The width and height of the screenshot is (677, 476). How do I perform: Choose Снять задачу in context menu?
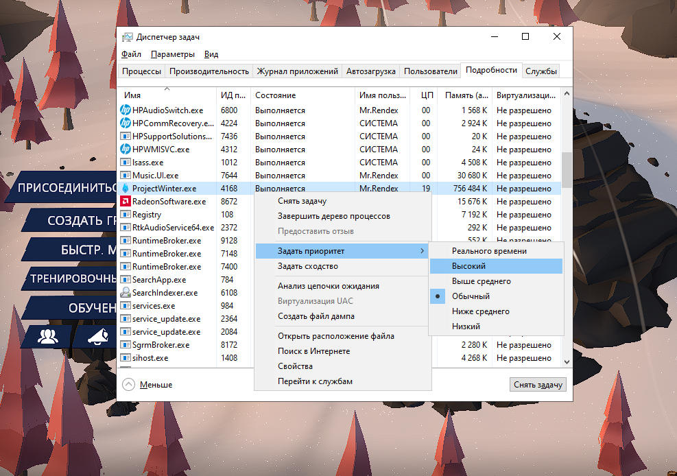pyautogui.click(x=343, y=201)
